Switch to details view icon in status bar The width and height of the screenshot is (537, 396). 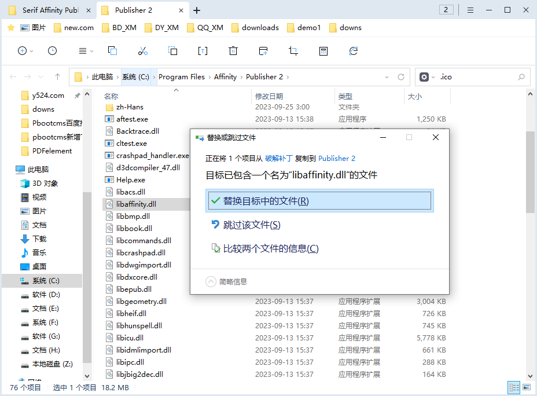click(x=514, y=387)
